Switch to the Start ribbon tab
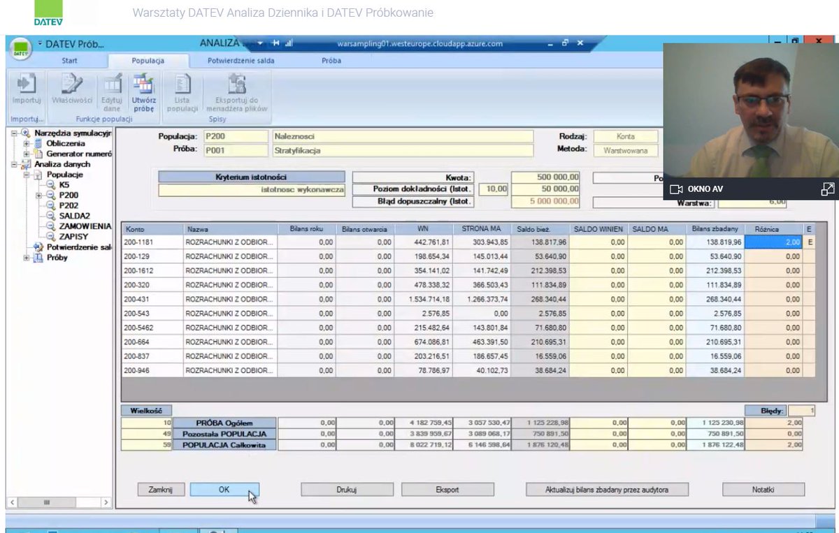Viewport: 839px width, 533px height. [x=69, y=61]
